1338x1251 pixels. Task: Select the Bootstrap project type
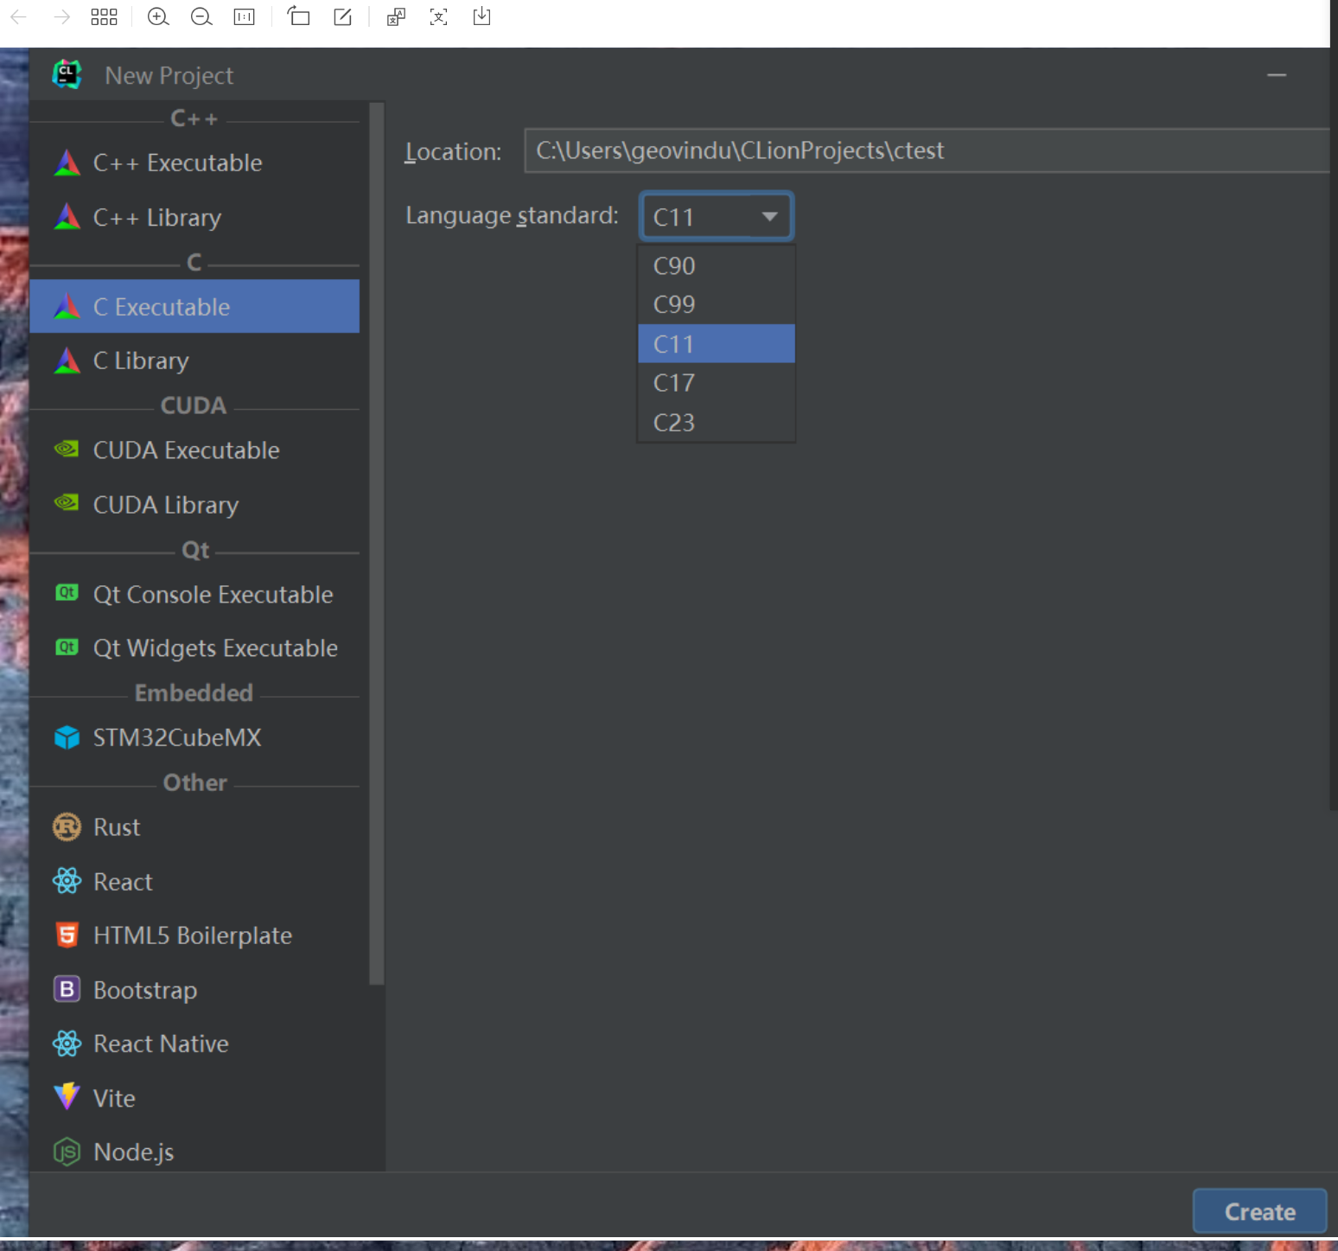(x=194, y=990)
